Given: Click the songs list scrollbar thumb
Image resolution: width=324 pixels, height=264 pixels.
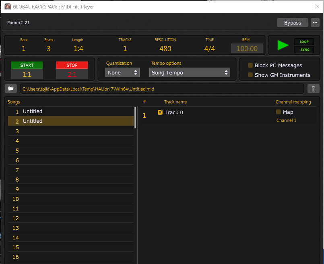Looking at the screenshot, I should [135, 118].
